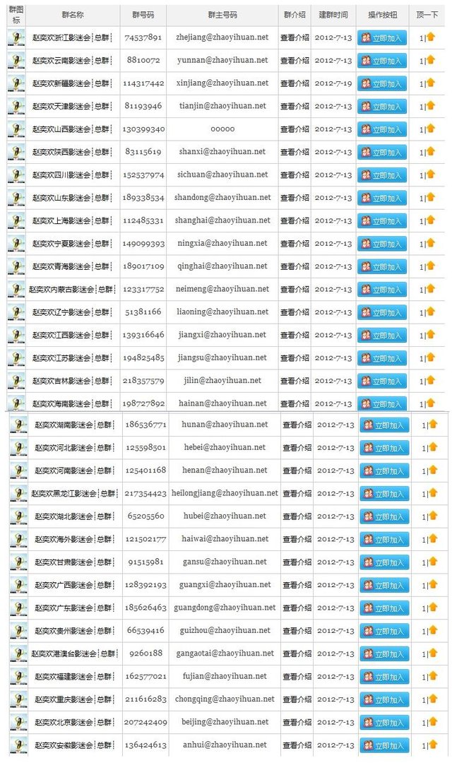
Task: View 查看介绍 for guizhou group
Action: click(297, 631)
